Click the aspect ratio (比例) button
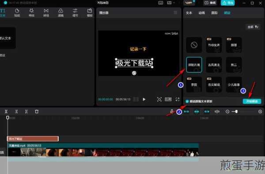 click(x=168, y=99)
